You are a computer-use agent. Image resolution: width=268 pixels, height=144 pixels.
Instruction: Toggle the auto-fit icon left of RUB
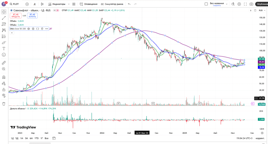point(255,10)
